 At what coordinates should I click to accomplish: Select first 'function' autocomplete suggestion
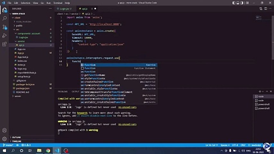pyautogui.click(x=119, y=65)
